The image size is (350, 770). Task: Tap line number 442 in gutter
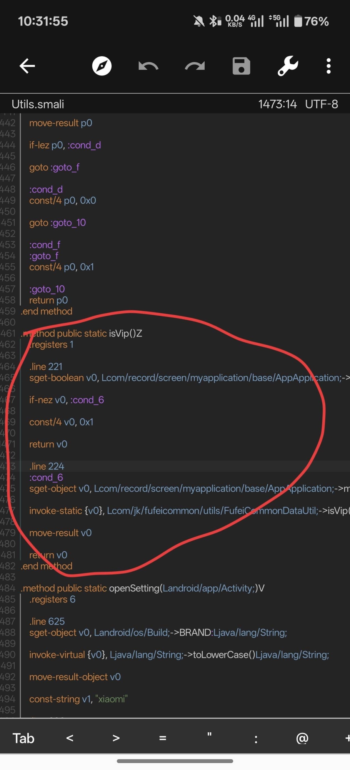point(8,123)
